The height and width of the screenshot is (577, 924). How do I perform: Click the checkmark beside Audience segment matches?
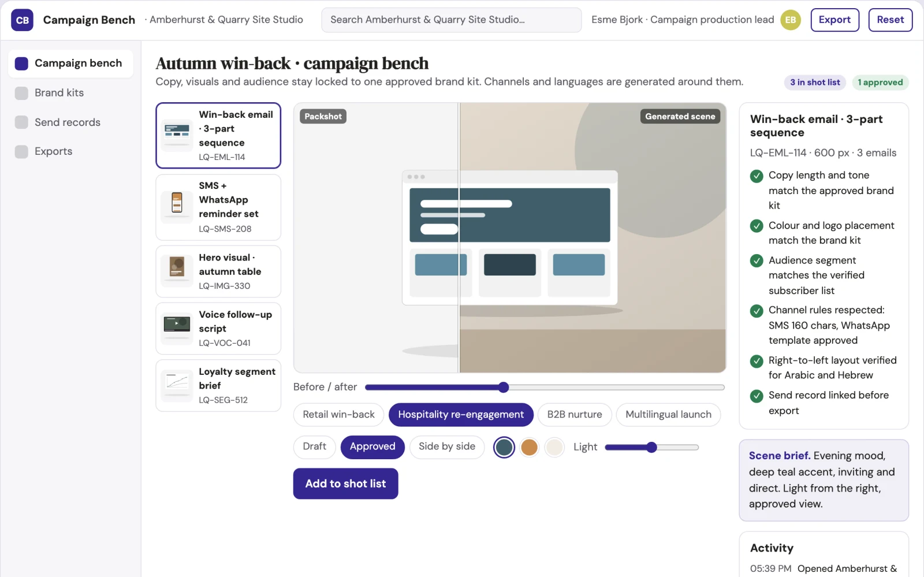pyautogui.click(x=757, y=261)
